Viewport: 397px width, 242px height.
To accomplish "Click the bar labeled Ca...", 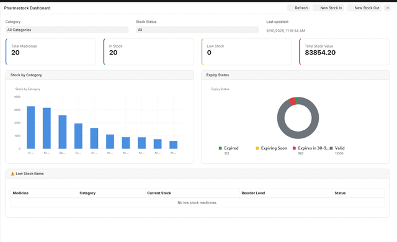I will (x=78, y=136).
